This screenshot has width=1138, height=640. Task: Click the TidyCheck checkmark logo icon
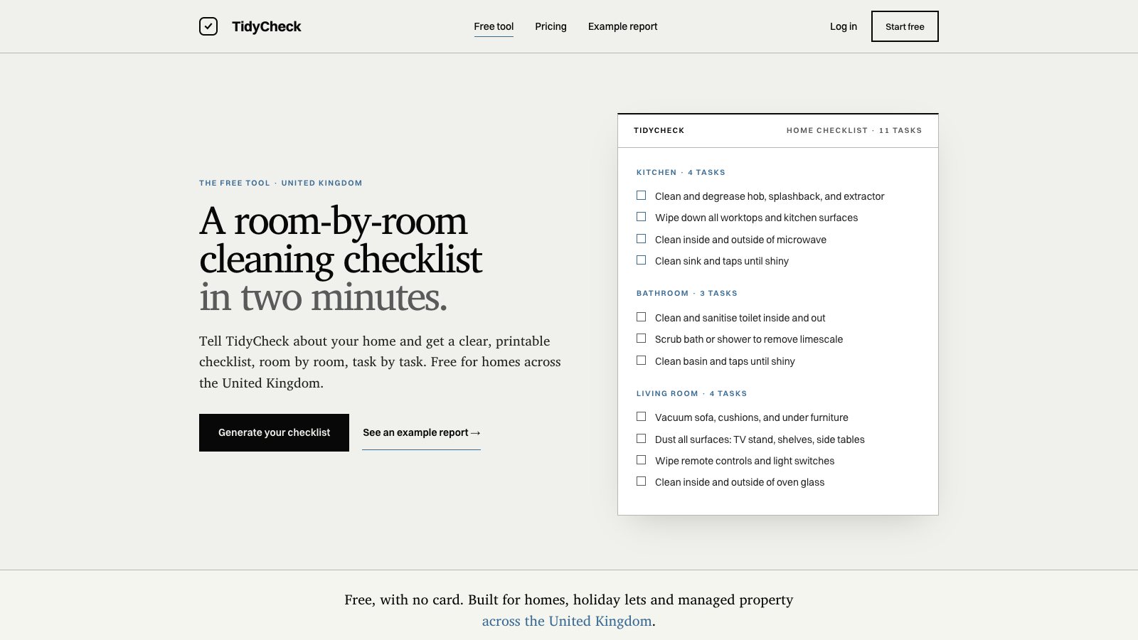[208, 26]
